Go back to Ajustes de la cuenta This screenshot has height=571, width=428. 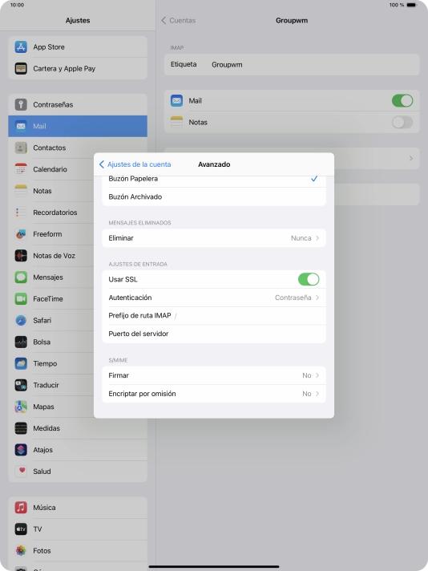pos(135,164)
